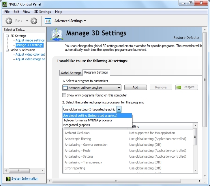Choose Use global setting (Integrated graphics) option
Screen dimensions: 210x186
[97, 116]
